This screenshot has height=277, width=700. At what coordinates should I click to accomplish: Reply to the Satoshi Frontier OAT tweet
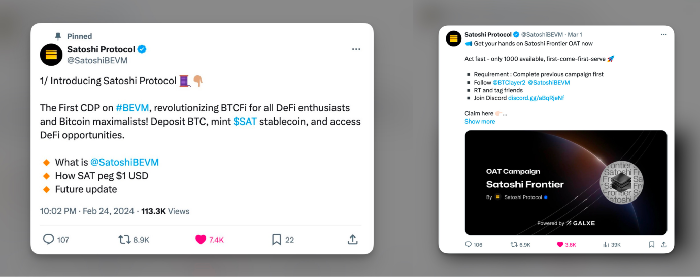tap(469, 245)
